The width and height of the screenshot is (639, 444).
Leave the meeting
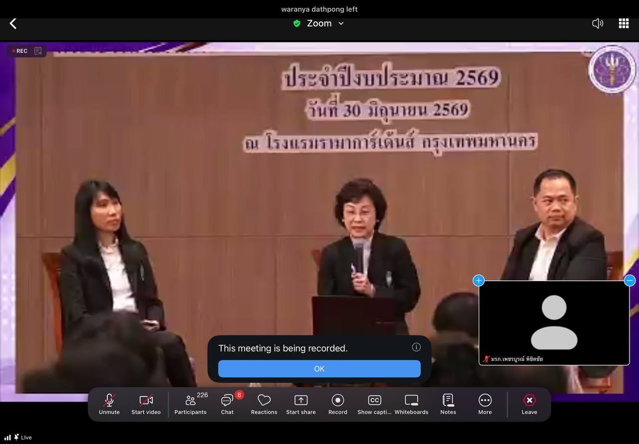529,405
